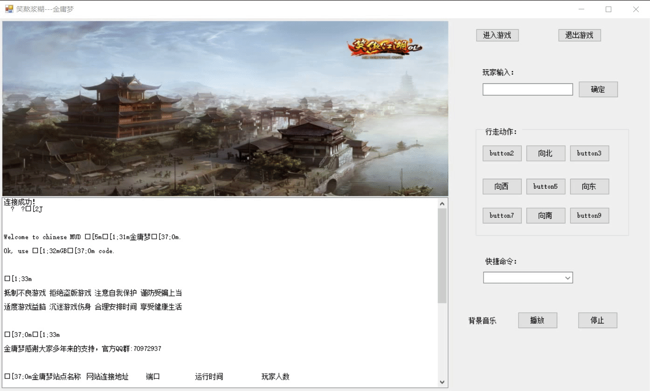The width and height of the screenshot is (650, 391).
Task: Click the 网站连接地址 column header text
Action: pos(107,377)
